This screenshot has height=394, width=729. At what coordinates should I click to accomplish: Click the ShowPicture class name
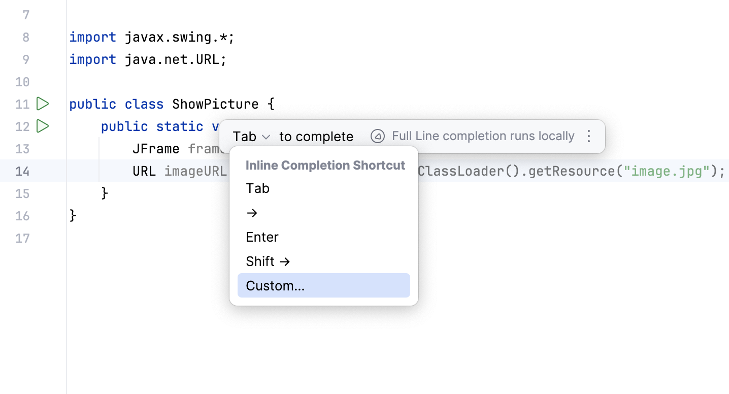(215, 104)
